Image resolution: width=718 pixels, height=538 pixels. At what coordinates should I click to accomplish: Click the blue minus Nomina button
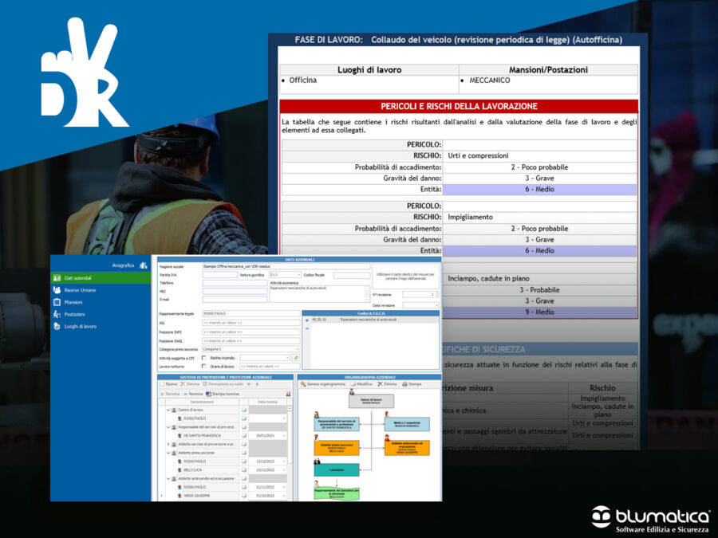pos(193,394)
